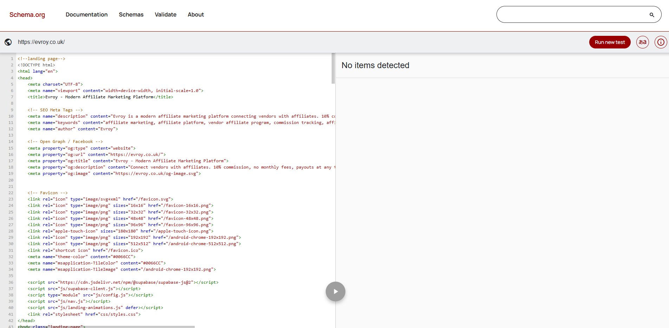Click the search magnifier icon
The width and height of the screenshot is (669, 328).
click(x=652, y=14)
